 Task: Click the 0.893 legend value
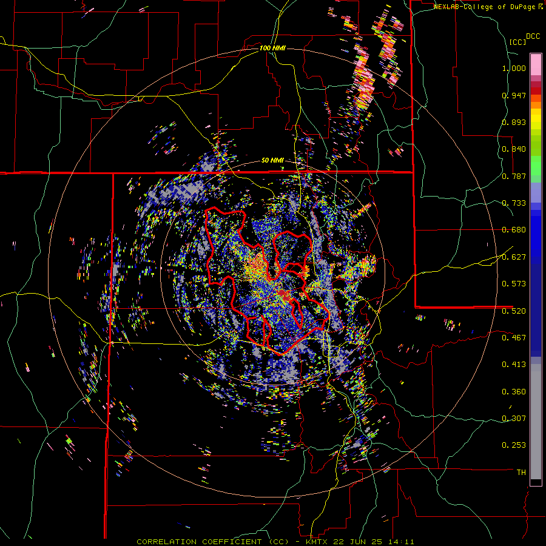[514, 122]
